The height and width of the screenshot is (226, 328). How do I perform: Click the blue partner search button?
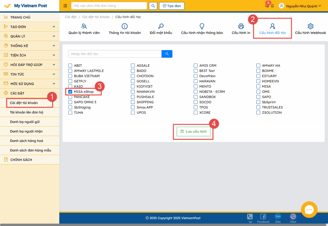(x=167, y=54)
